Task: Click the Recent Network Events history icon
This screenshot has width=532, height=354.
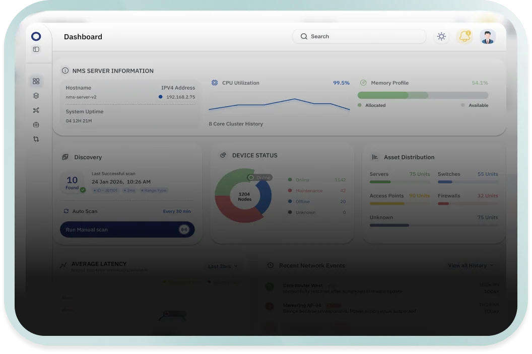Action: (270, 265)
